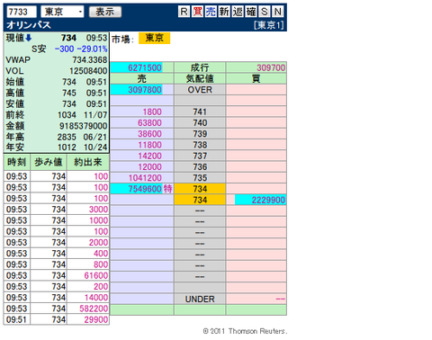Click the 時刻 time column header
Viewport: 432px width, 340px height.
(17, 162)
